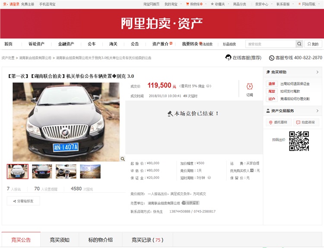Click the customer hotline phone icon

coord(272,58)
